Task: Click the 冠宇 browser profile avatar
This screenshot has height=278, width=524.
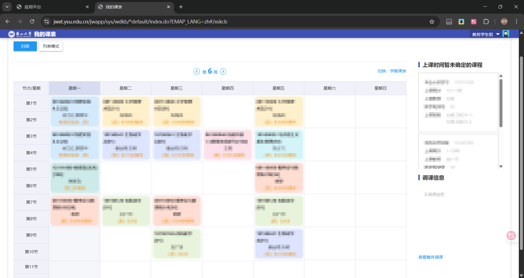Action: (x=504, y=21)
